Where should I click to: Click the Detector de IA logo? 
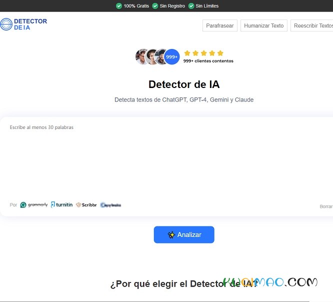23,24
